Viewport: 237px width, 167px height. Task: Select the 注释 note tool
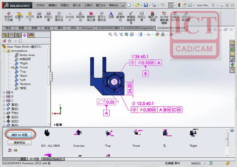111,15
